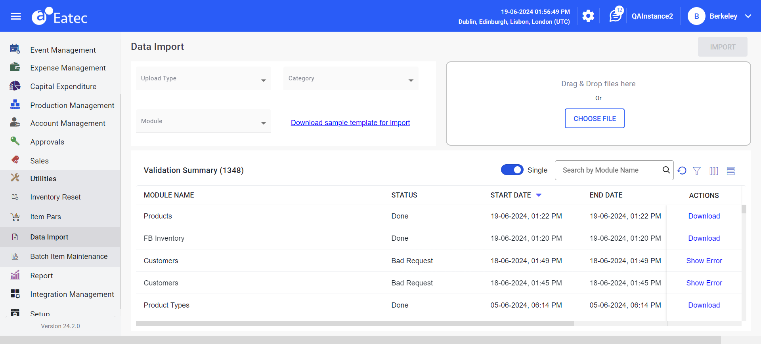Sort by Start Date arrow

coord(539,195)
